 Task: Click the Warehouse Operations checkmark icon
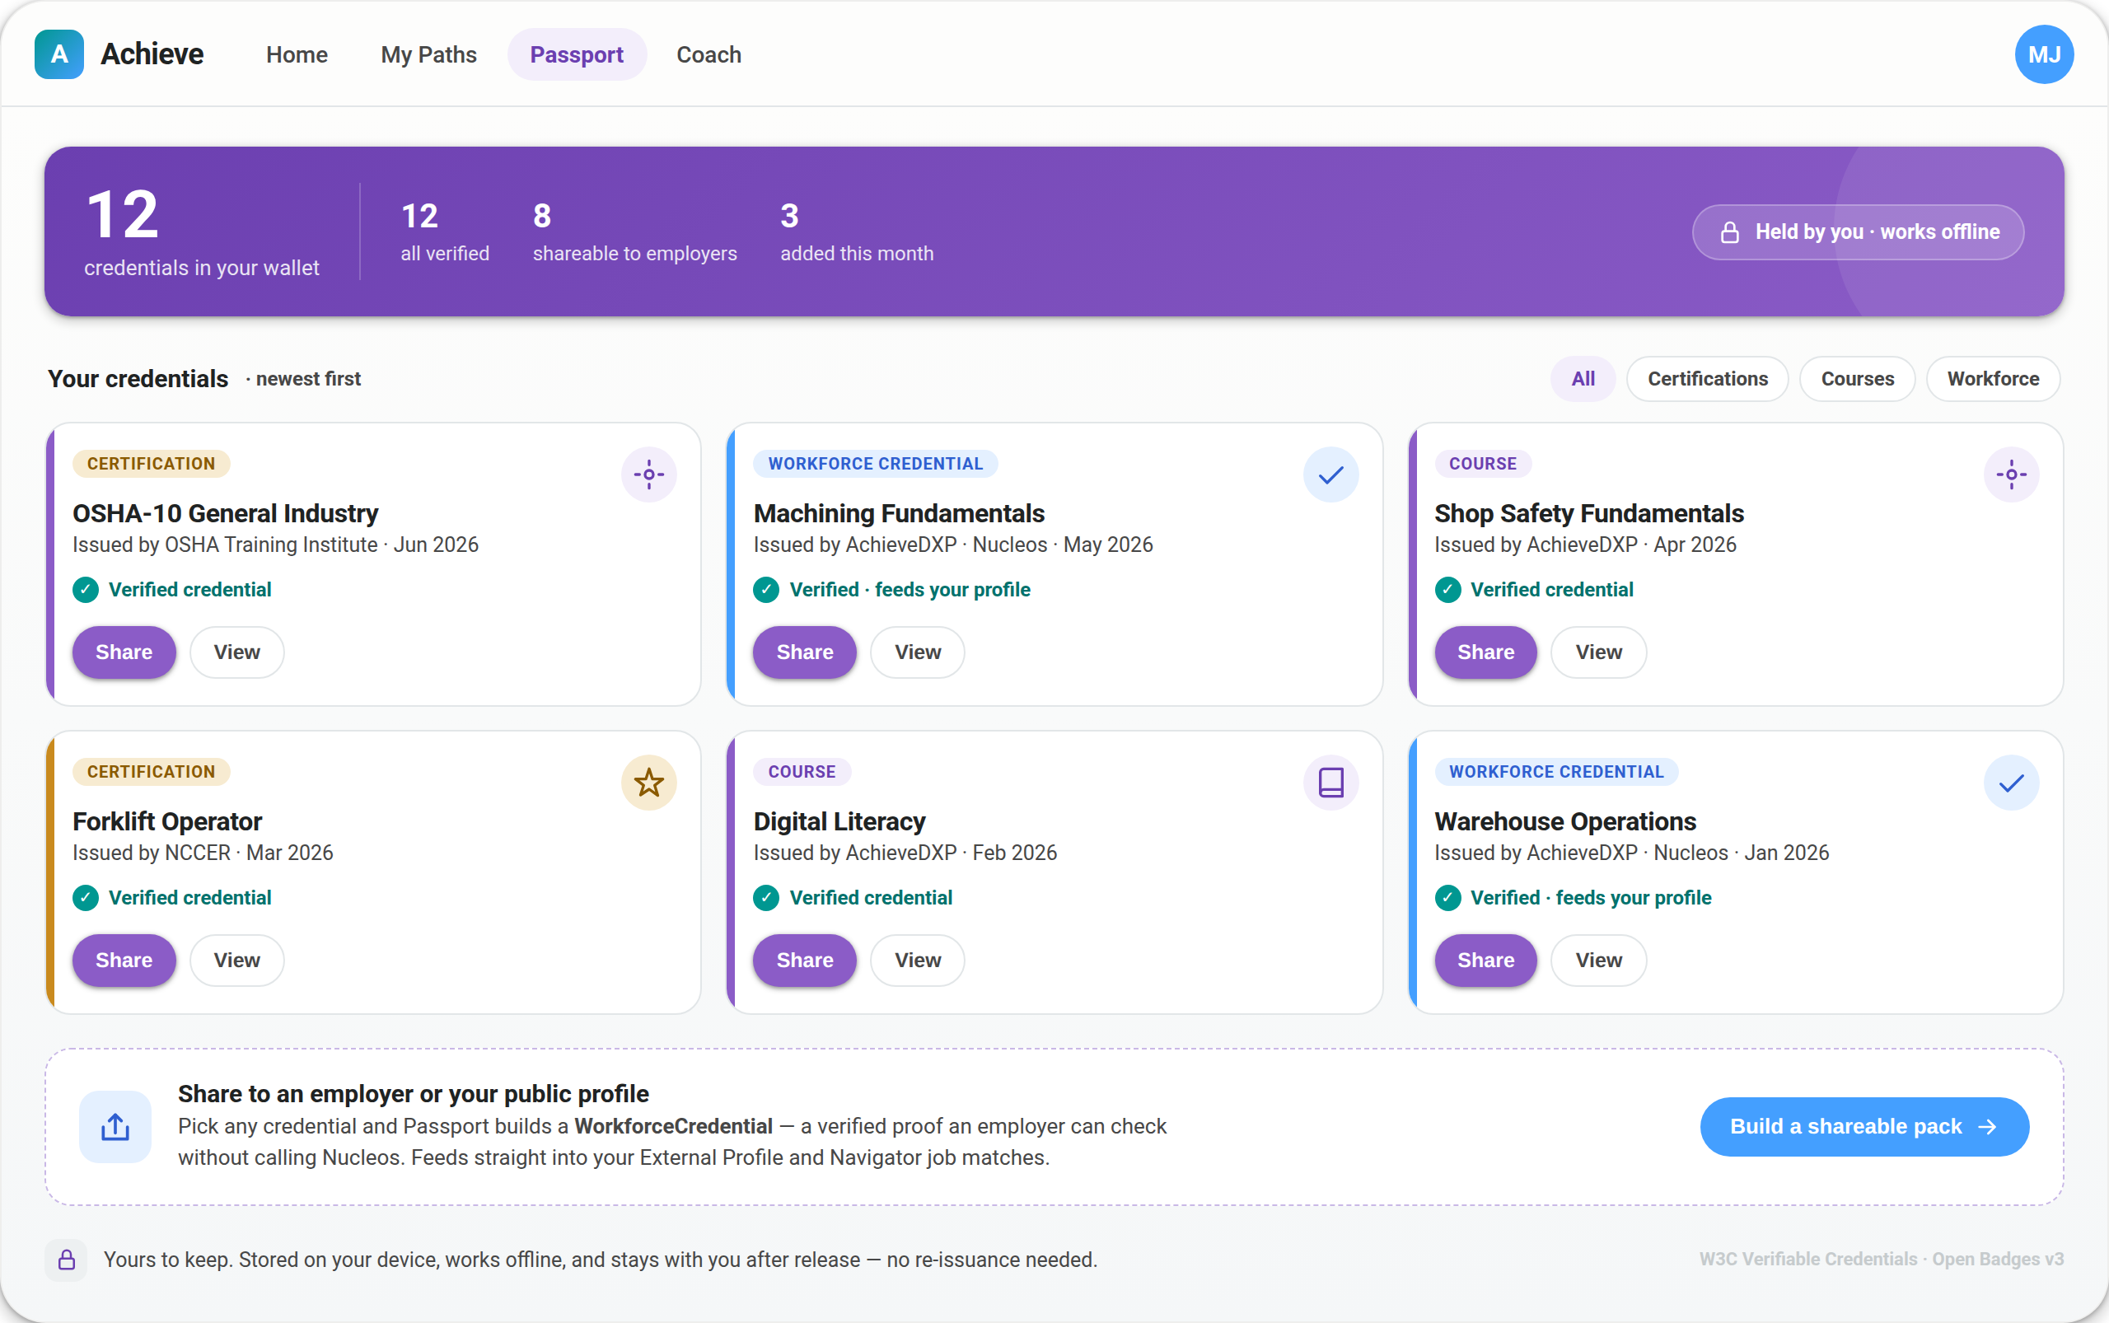pyautogui.click(x=2011, y=783)
